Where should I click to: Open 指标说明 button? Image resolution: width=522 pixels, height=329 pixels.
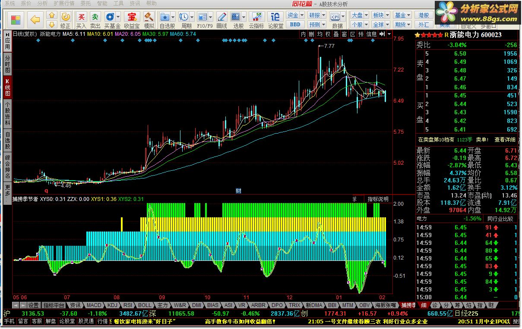pos(378,199)
